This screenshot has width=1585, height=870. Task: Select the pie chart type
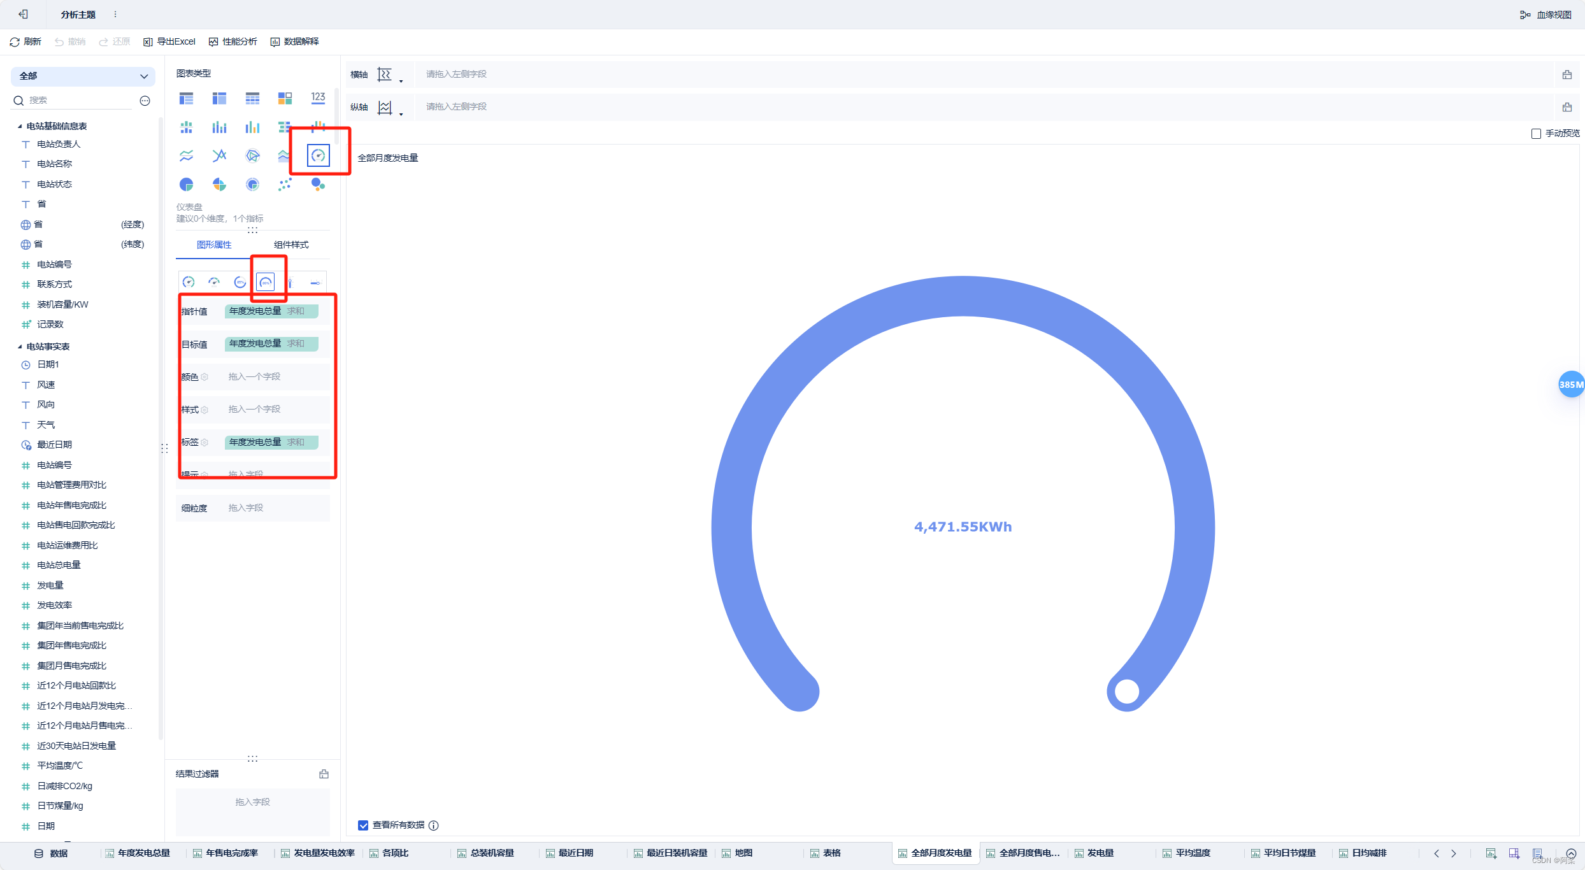[186, 185]
